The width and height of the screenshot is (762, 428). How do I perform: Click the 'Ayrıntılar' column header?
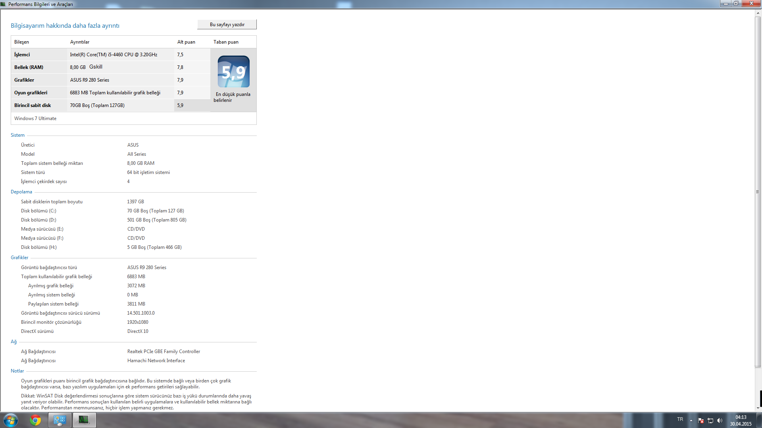pos(80,42)
